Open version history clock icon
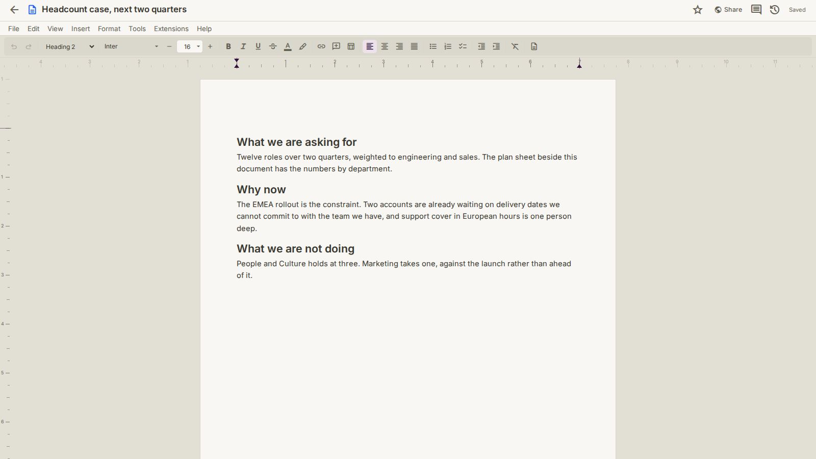 (x=775, y=10)
